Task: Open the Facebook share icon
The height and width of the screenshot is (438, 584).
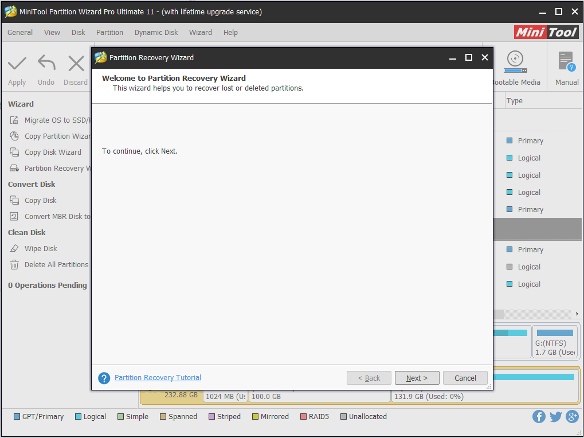Action: (539, 416)
